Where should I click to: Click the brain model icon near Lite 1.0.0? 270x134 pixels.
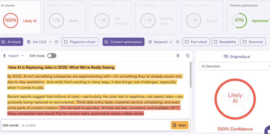tap(28, 42)
